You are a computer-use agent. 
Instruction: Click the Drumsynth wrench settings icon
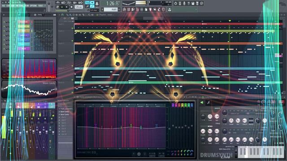pos(209,103)
